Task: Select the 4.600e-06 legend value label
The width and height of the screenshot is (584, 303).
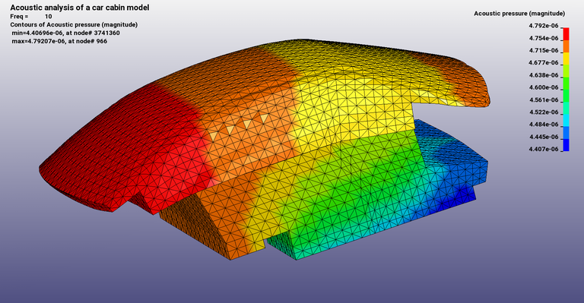Action: click(x=544, y=87)
